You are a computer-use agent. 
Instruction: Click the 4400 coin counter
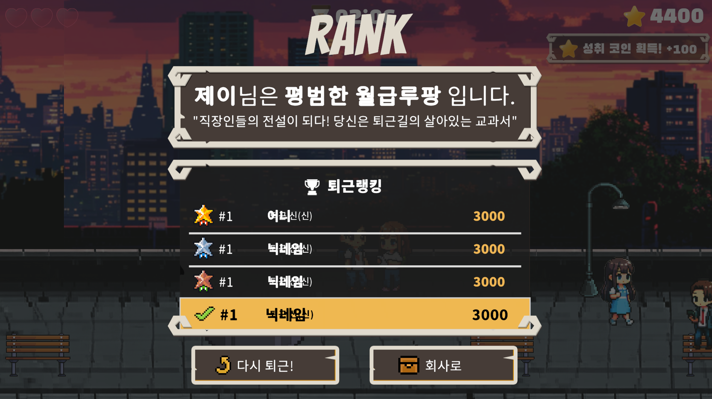pos(677,16)
